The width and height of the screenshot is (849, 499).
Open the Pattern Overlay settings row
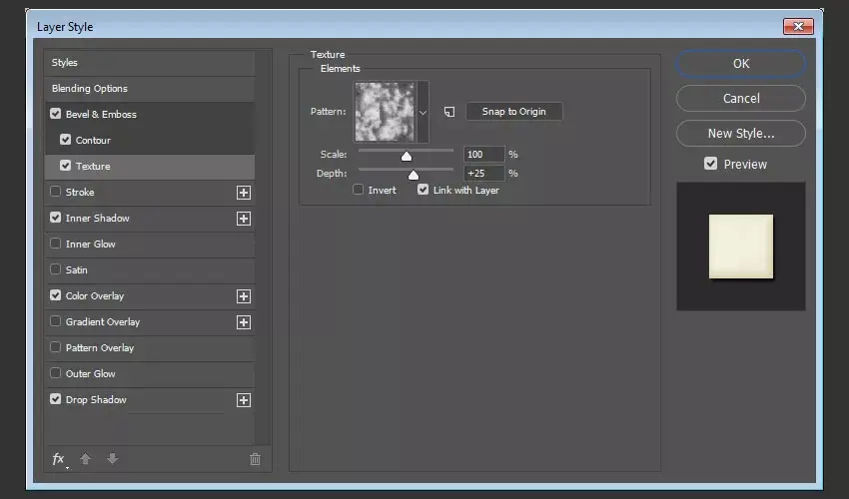[x=150, y=348]
